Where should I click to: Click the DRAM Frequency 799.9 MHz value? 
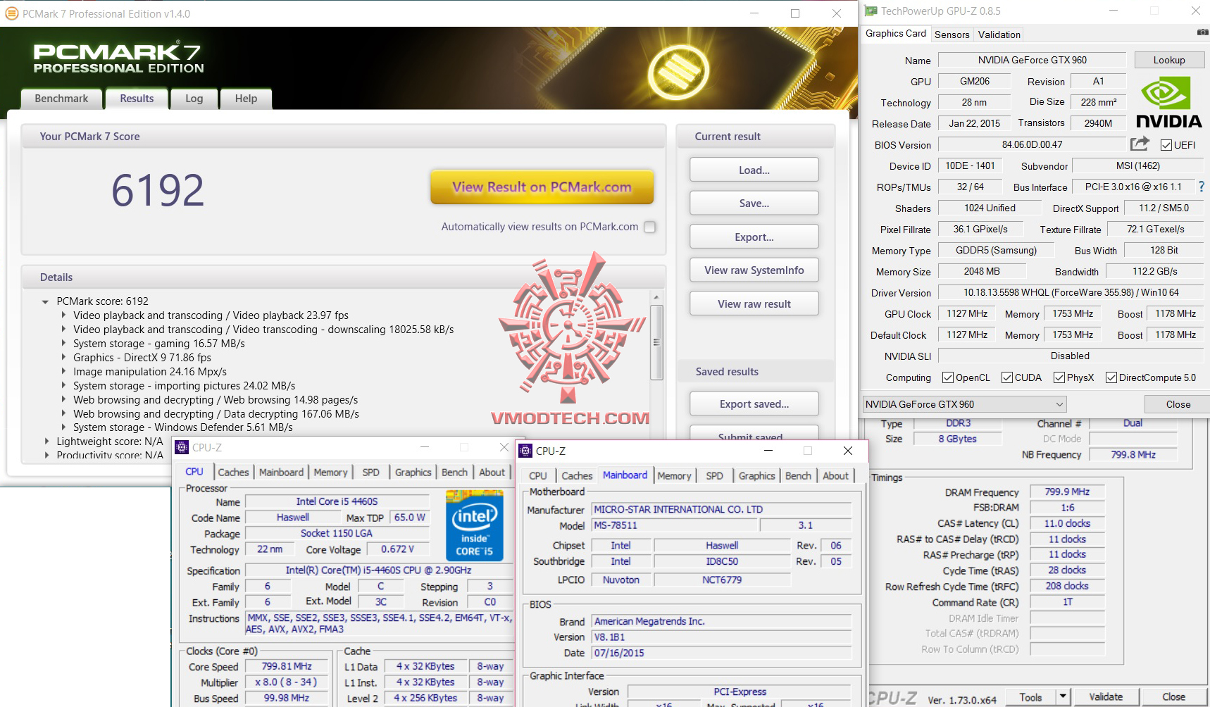[1067, 492]
